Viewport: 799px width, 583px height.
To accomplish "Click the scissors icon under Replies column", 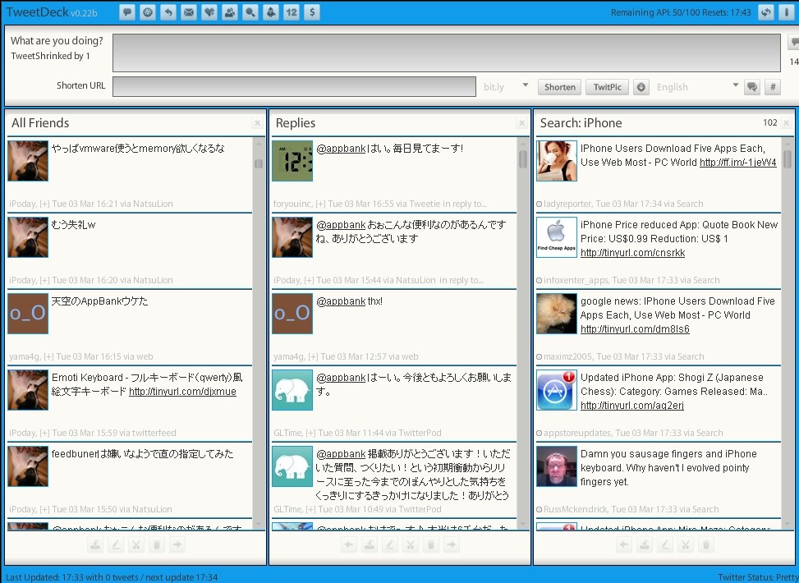I will pos(411,544).
